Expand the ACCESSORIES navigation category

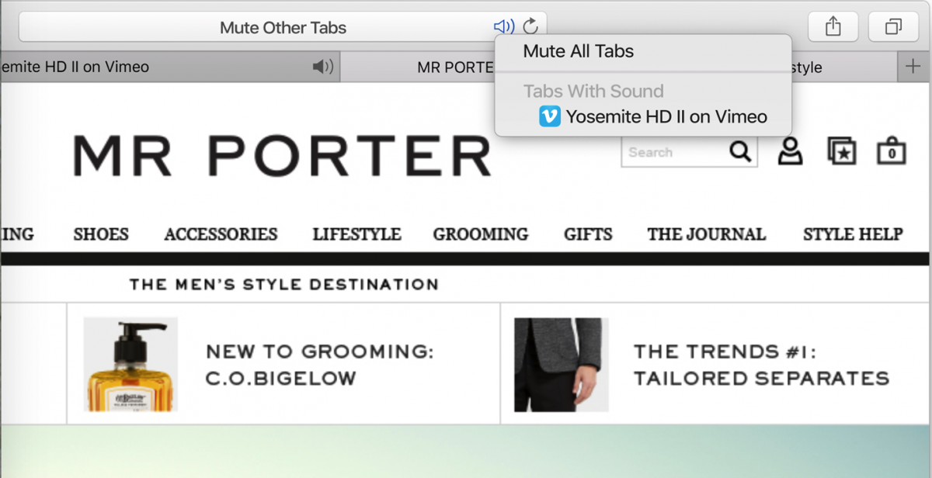pos(221,234)
